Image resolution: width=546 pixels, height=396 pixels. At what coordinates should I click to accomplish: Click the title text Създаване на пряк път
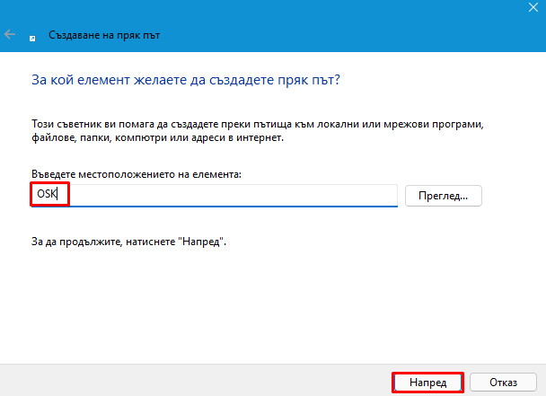pos(104,35)
